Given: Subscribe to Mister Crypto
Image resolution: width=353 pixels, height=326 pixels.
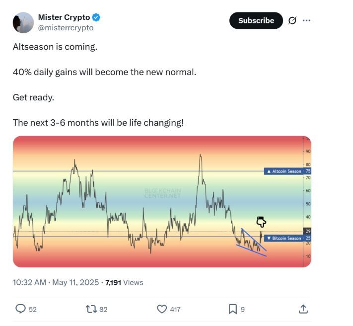Looking at the screenshot, I should [256, 20].
